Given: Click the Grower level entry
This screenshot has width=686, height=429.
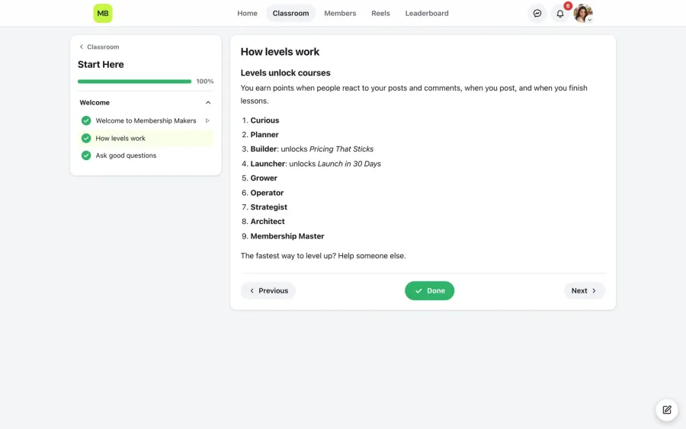Looking at the screenshot, I should 264,178.
